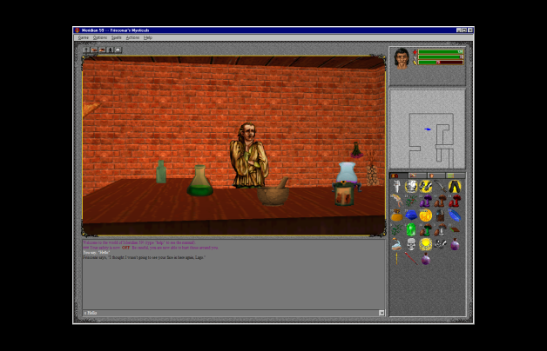Switch to the green bars stats tab
Screen dimensions: 547x351
(455, 175)
